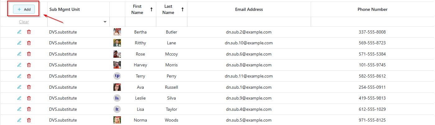This screenshot has width=435, height=125.
Task: Sort by First Name column arrow
Action: pos(151,9)
